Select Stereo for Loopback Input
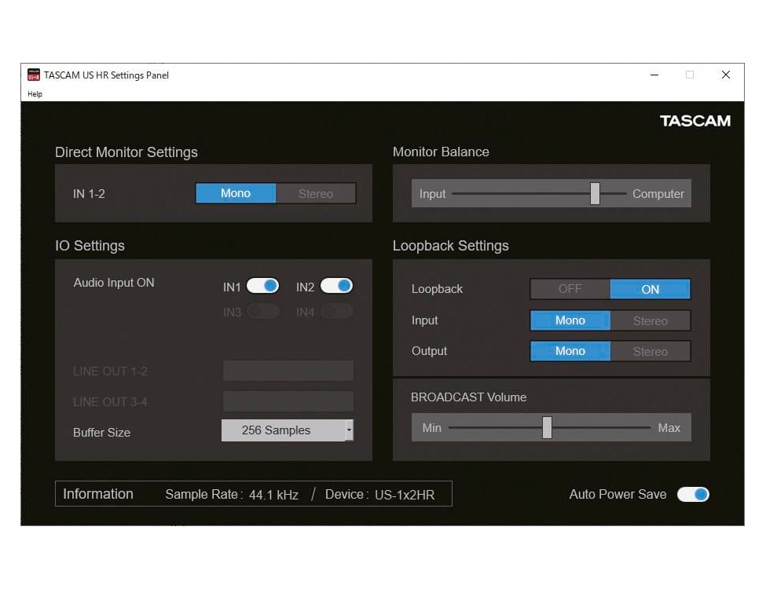 pyautogui.click(x=651, y=320)
